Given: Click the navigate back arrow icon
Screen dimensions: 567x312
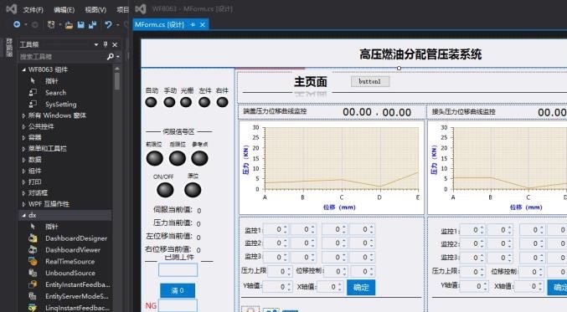Looking at the screenshot, I should pyautogui.click(x=17, y=24).
